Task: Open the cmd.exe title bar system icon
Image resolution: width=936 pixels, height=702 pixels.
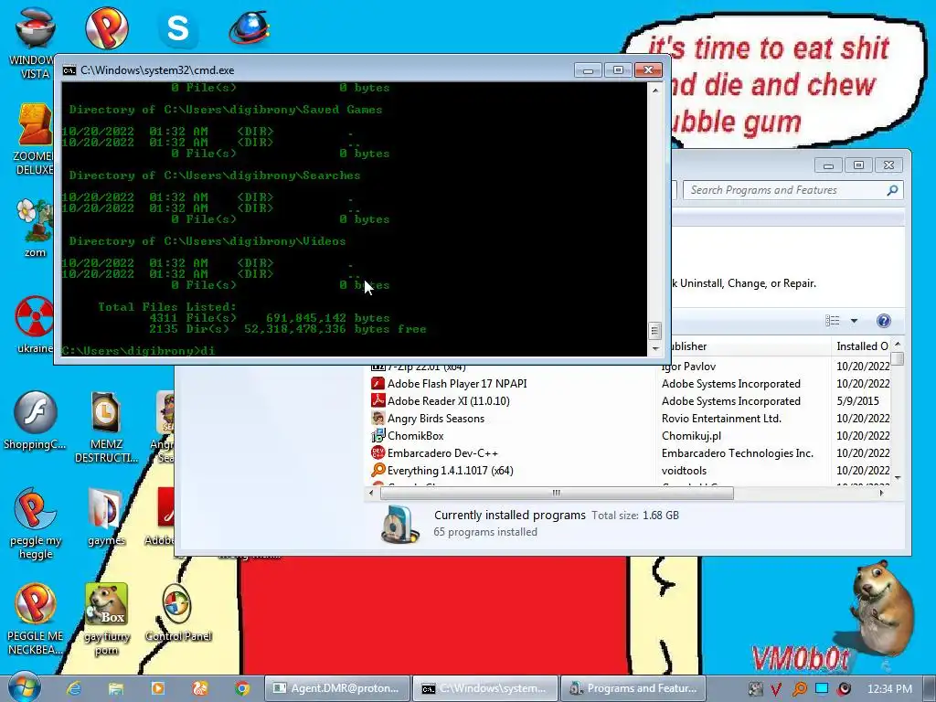Action: pyautogui.click(x=69, y=69)
